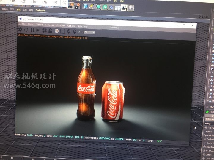The image size is (214, 160).
Task: Click the Rendering 100% status text
Action: click(x=24, y=135)
